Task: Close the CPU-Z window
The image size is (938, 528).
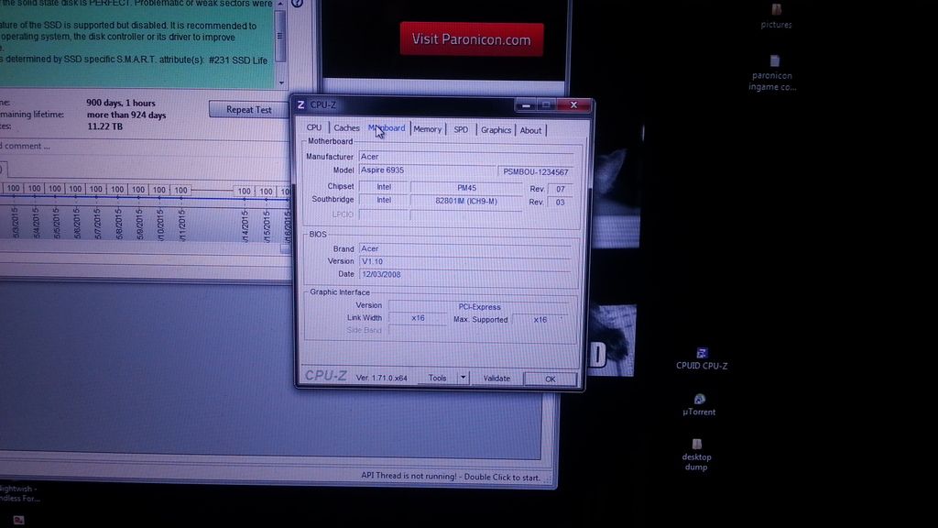Action: pyautogui.click(x=573, y=105)
